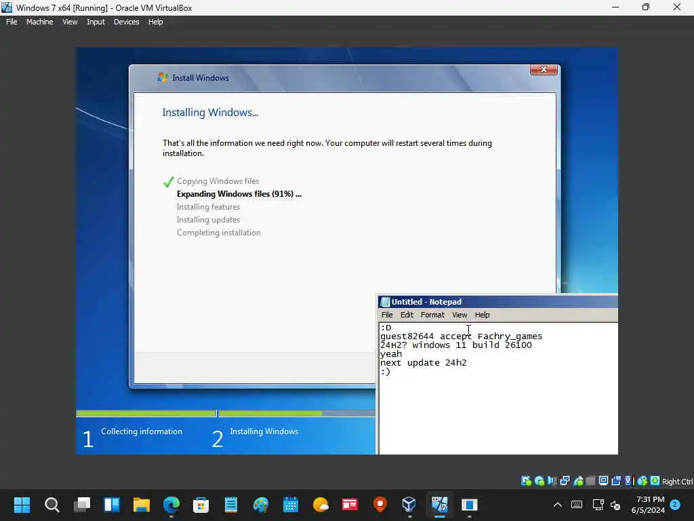Open VirtualBox Devices menu
Screen dimensions: 694x521
[126, 22]
